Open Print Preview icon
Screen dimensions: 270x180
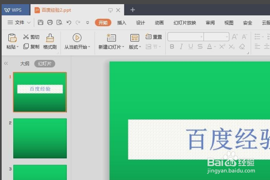click(x=59, y=22)
